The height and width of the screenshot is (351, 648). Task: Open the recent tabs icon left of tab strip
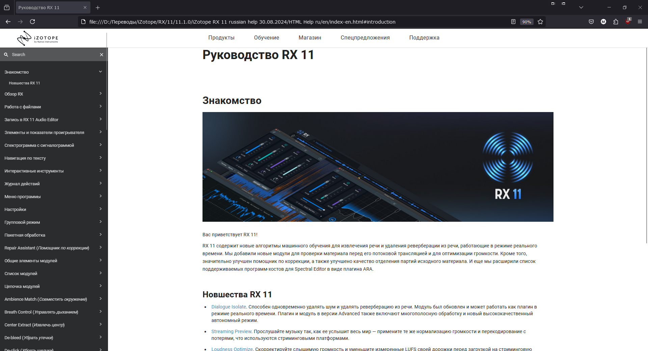point(7,7)
